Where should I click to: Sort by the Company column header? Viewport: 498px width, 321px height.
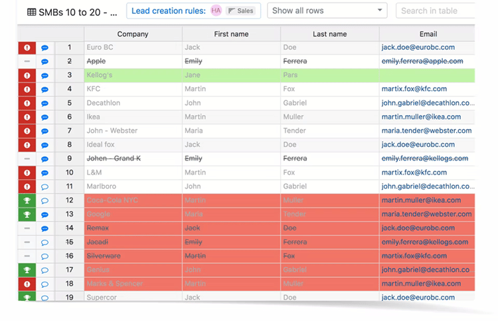[x=133, y=34]
